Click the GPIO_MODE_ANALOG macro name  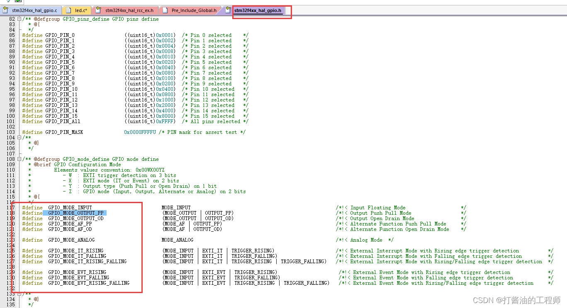pyautogui.click(x=71, y=240)
